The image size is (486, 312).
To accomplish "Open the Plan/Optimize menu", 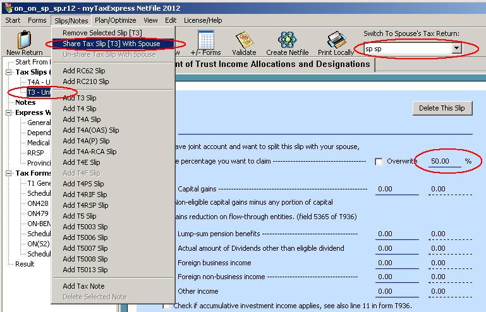I will pyautogui.click(x=115, y=20).
